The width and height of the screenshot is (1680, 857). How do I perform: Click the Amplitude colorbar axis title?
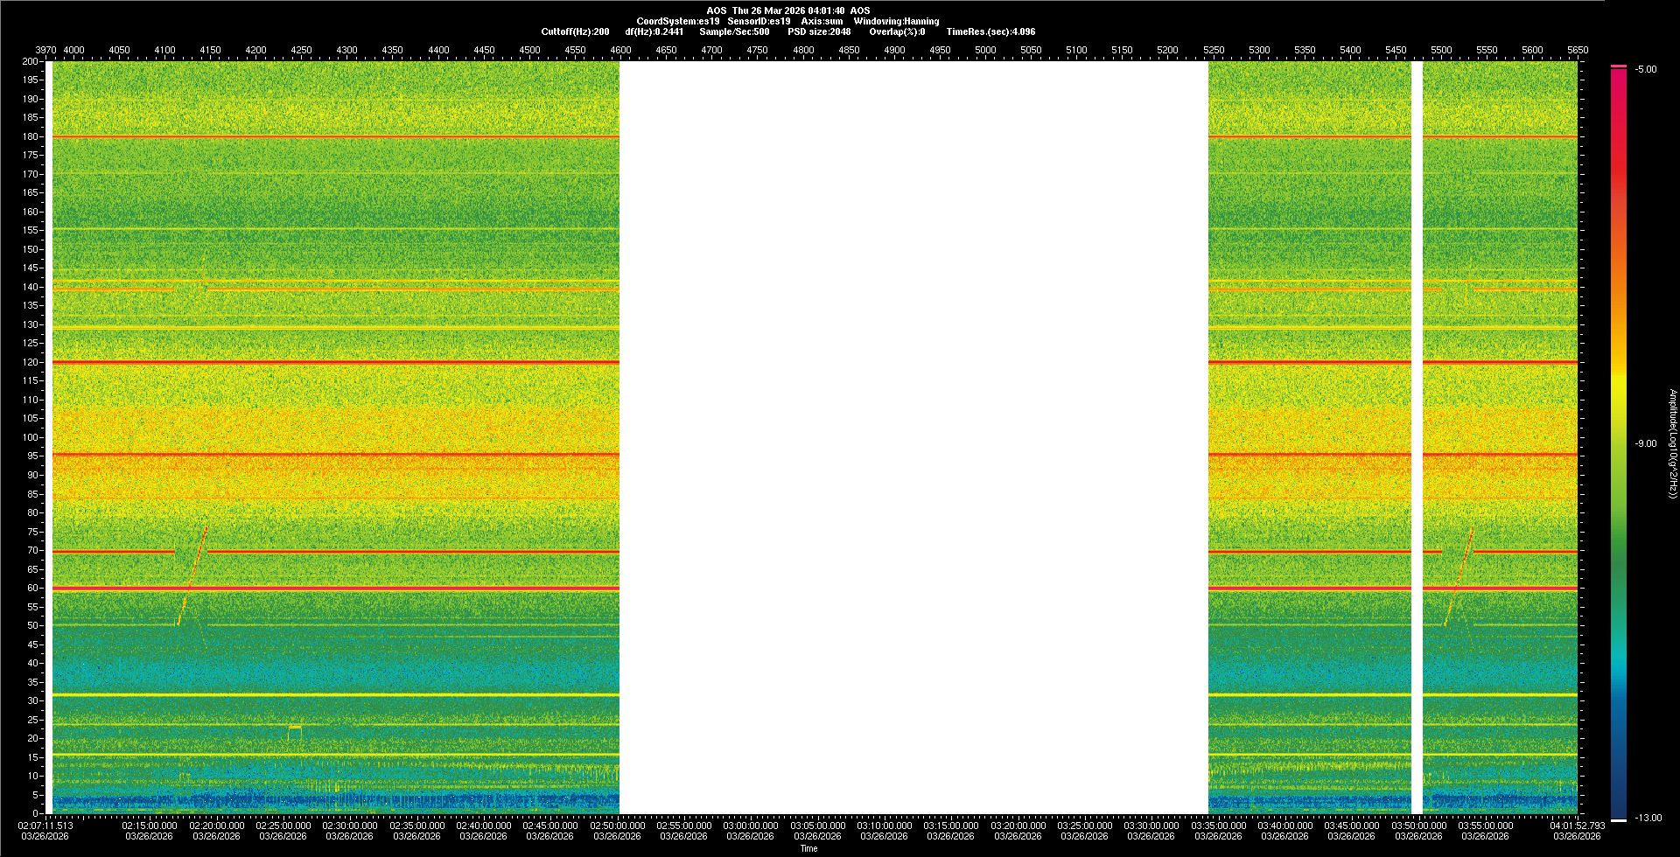coord(1672,443)
